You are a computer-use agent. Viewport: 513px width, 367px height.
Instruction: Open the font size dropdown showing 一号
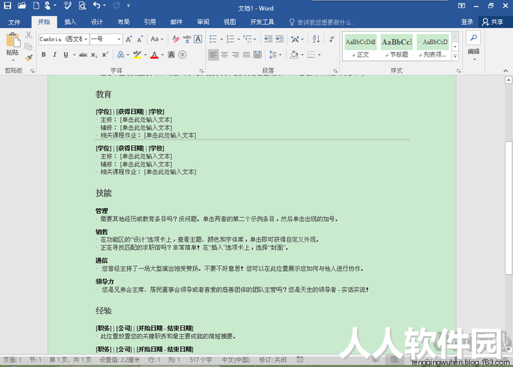coord(119,39)
